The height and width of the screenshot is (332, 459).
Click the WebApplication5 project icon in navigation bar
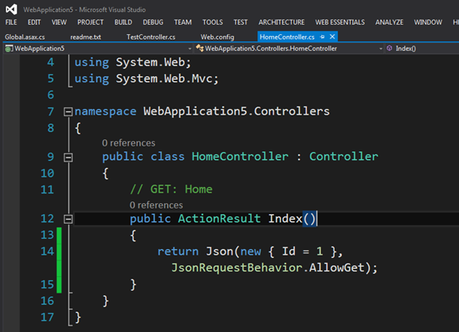tap(9, 49)
